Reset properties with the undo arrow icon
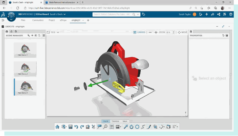238x136 pixels. tap(223, 36)
